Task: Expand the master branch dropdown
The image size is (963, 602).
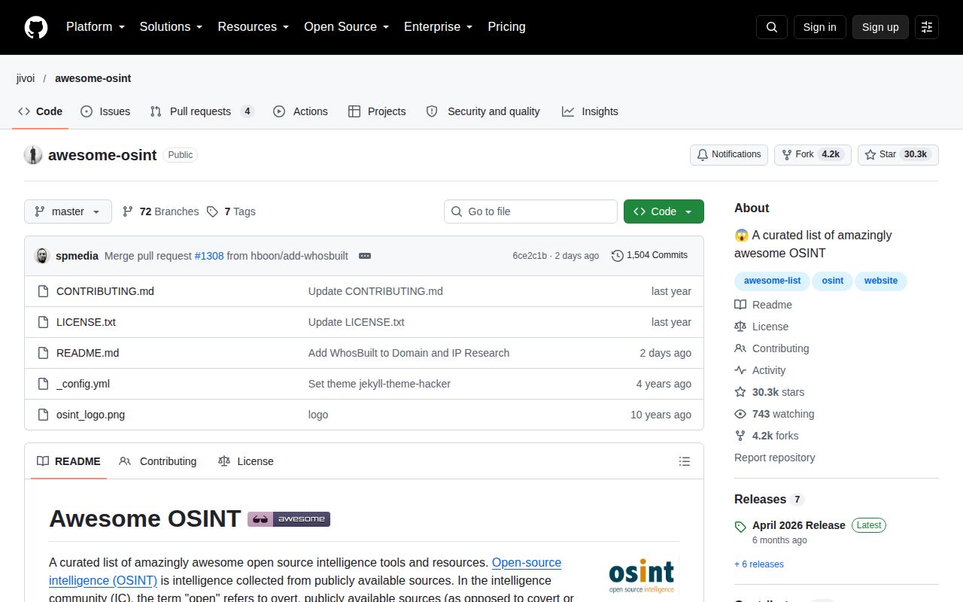Action: tap(68, 211)
